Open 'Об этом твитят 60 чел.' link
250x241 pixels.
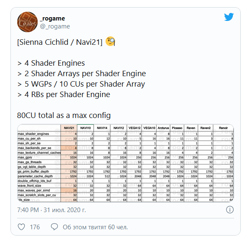click(x=95, y=227)
